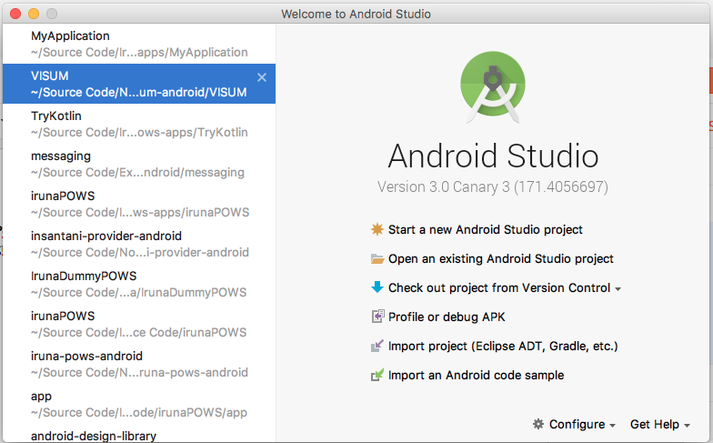Viewport: 713px width, 443px height.
Task: Click the Import Android code sample icon
Action: pos(377,375)
